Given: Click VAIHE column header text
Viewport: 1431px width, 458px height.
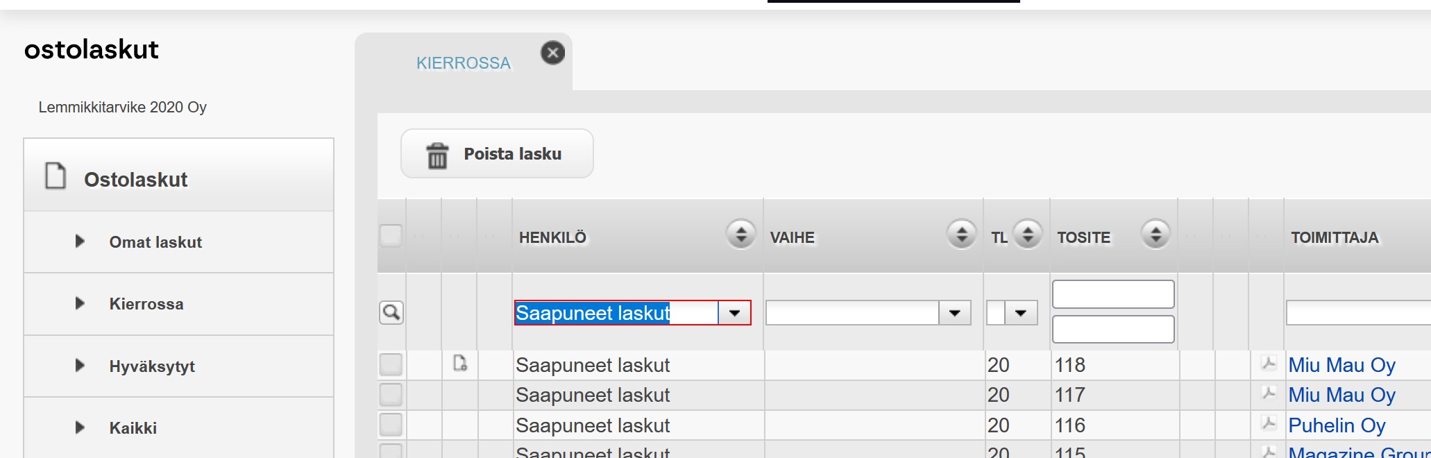Looking at the screenshot, I should 792,238.
